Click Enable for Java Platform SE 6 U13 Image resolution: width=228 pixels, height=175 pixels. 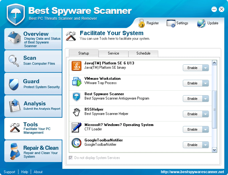(192, 68)
